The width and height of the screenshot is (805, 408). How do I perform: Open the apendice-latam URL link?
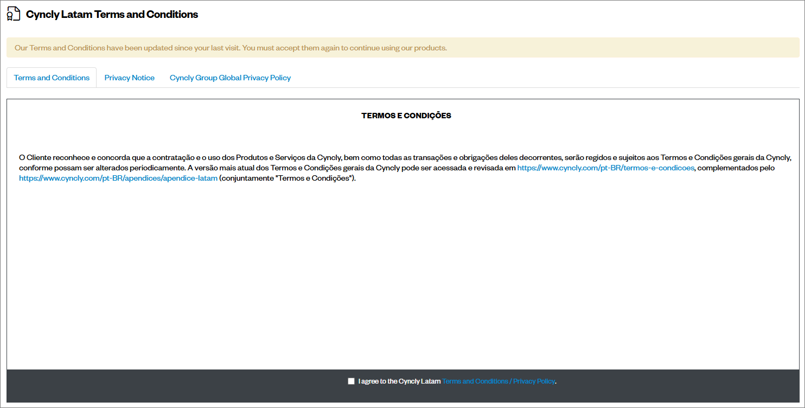pyautogui.click(x=118, y=178)
